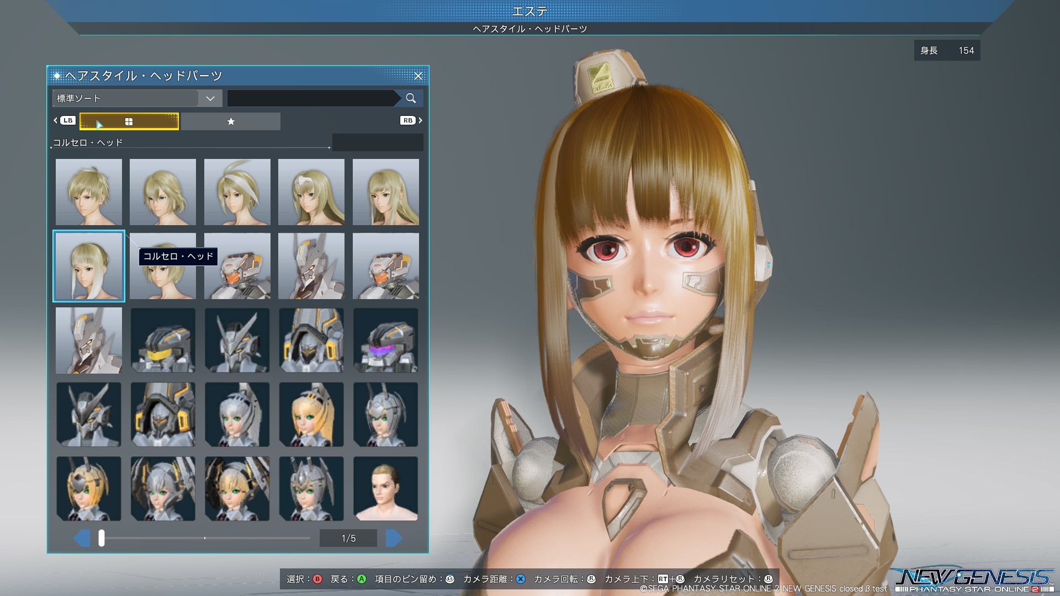Choose the yellow-haired chibi cast head
This screenshot has width=1060, height=596.
311,414
